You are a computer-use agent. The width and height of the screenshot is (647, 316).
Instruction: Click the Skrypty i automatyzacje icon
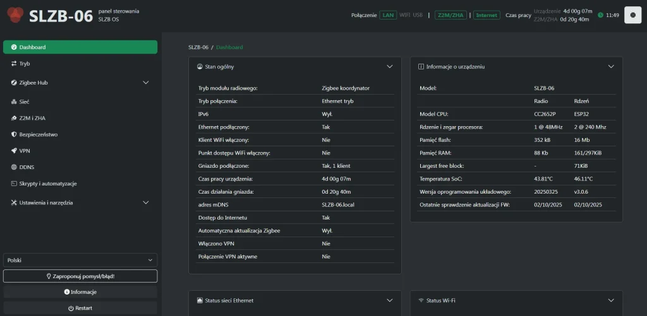pos(14,184)
